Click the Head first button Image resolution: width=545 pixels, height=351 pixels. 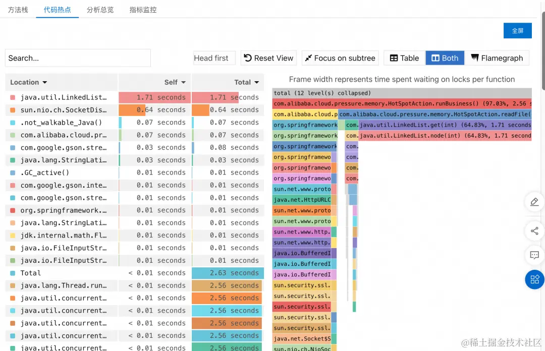(x=214, y=58)
